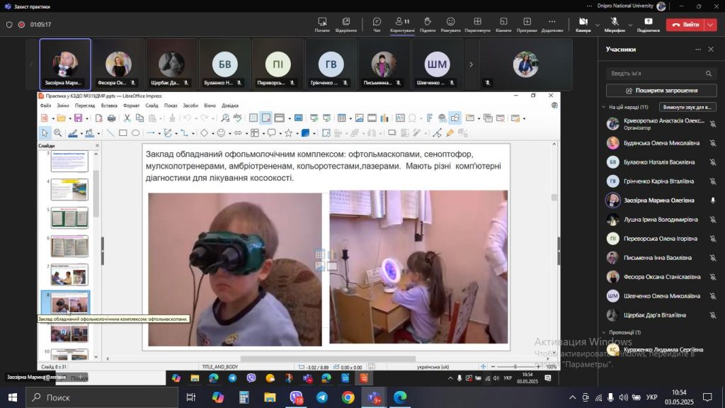Click the Save icon in Impress toolbar
Viewport: 725px width, 408px height.
(x=78, y=118)
